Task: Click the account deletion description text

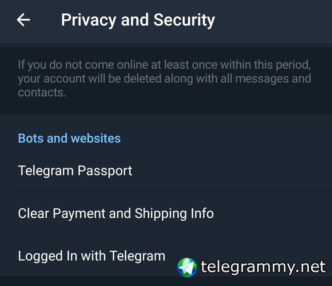Action: pyautogui.click(x=164, y=79)
